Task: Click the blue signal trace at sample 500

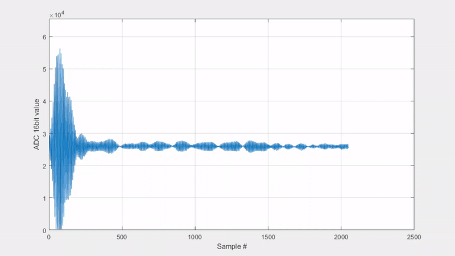Action: [x=122, y=146]
